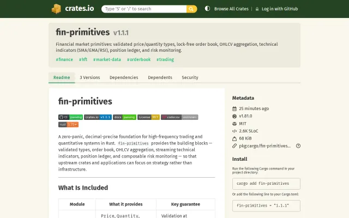349x218 pixels.
Task: Click the MIT license text in Metadata
Action: click(243, 124)
